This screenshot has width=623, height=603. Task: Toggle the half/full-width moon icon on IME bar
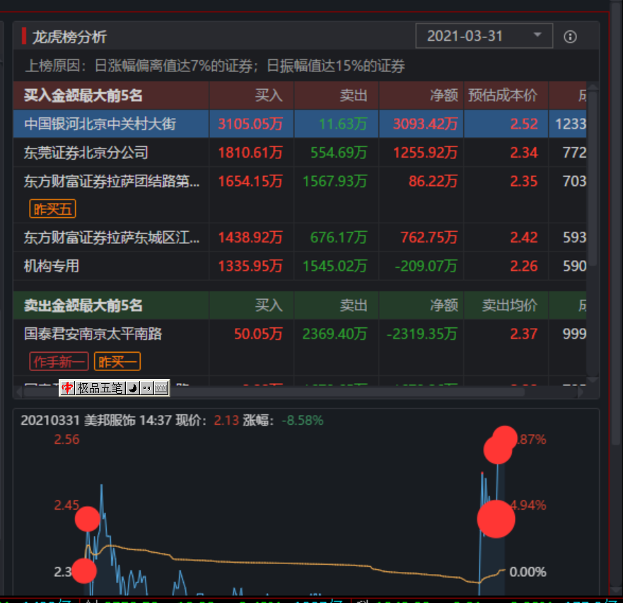[x=133, y=387]
